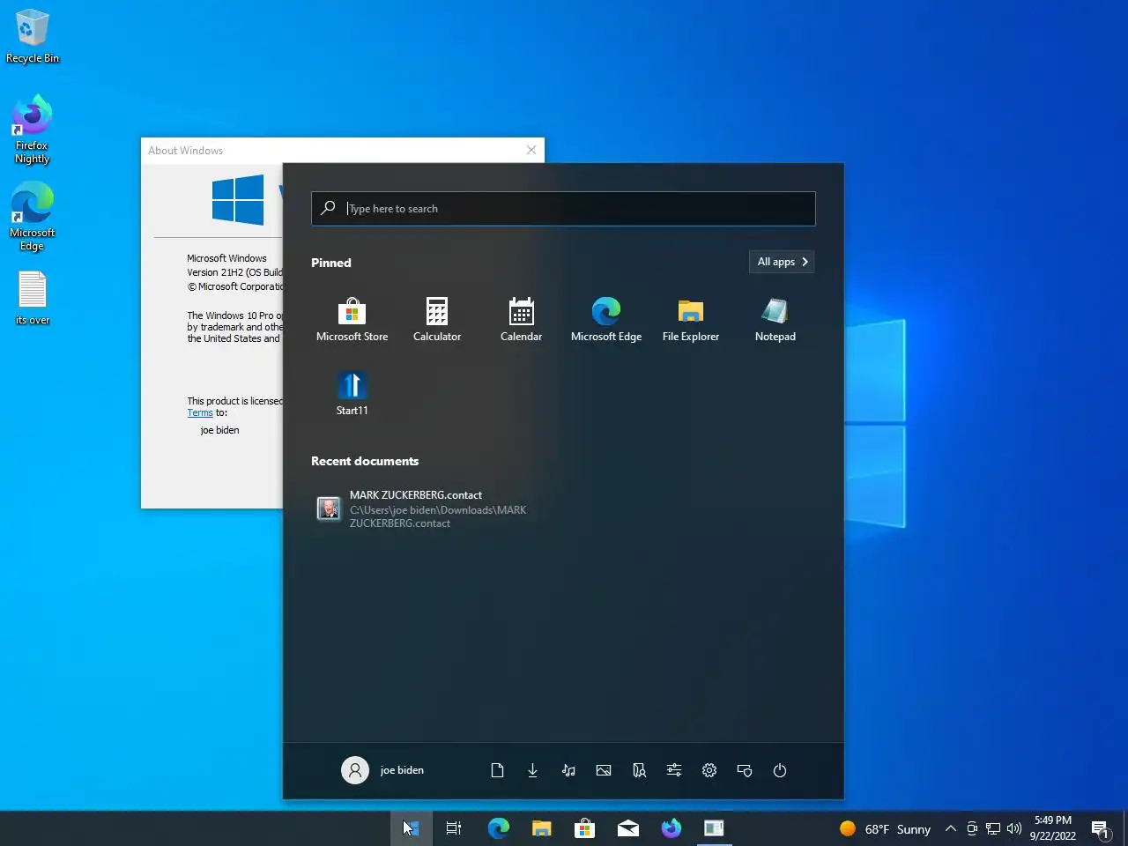Open Task View on the taskbar

454,828
